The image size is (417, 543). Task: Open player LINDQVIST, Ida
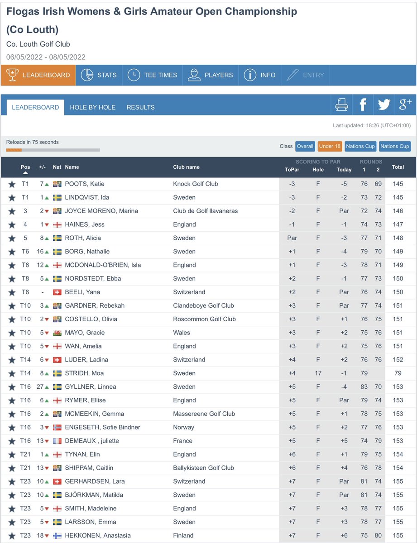coord(87,198)
